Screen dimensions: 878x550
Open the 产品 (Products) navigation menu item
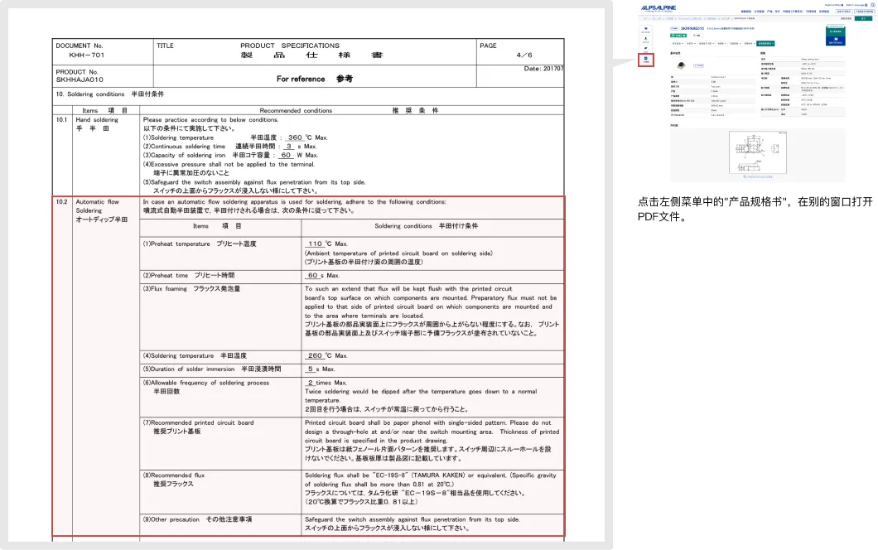tap(768, 12)
